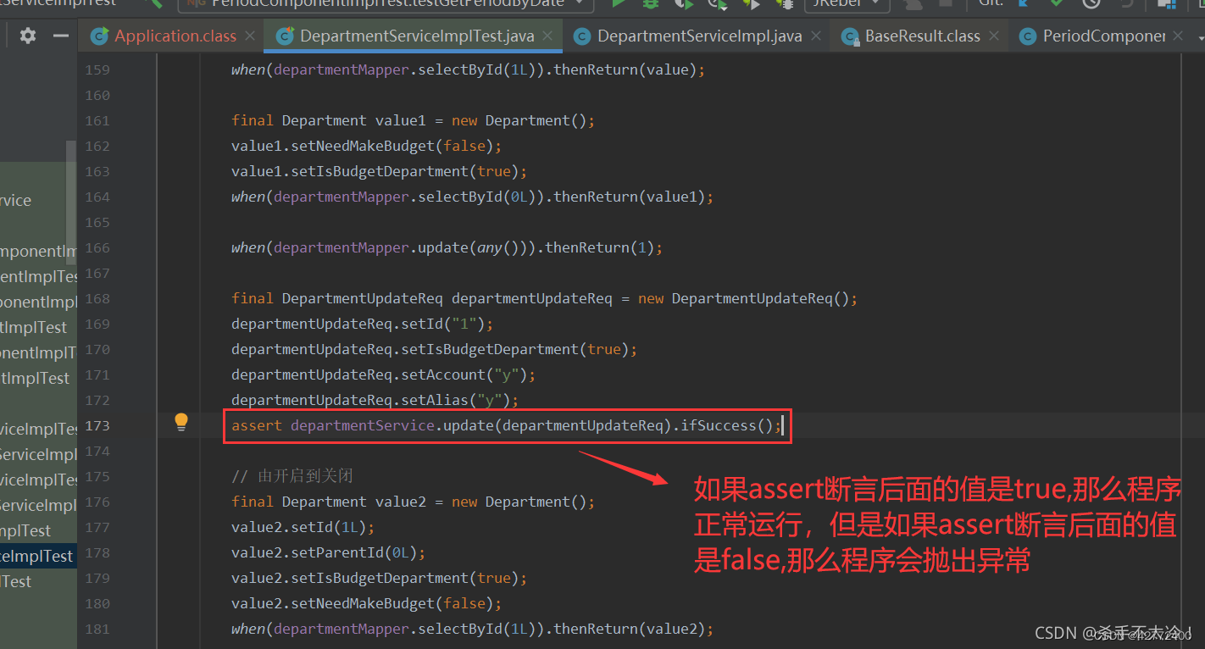
Task: Click line number 166 in gutter
Action: 97,247
